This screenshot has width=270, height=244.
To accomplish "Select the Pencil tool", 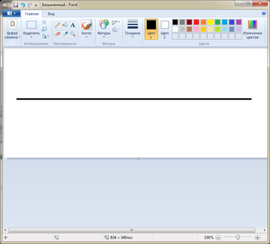I will click(x=57, y=25).
